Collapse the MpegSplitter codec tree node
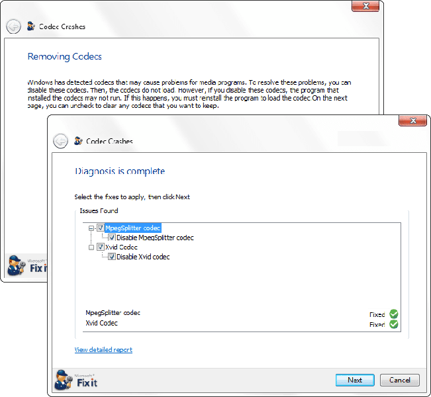Image resolution: width=431 pixels, height=397 pixels. pos(91,228)
